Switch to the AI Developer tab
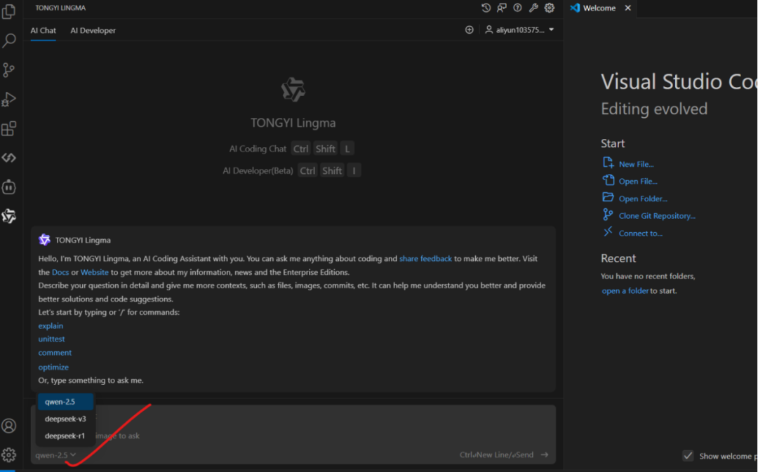 click(93, 30)
